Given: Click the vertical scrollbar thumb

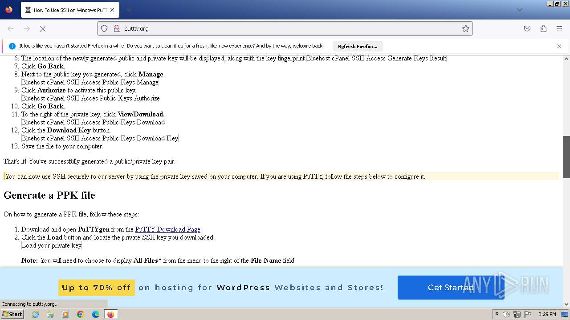Looking at the screenshot, I should [x=566, y=157].
